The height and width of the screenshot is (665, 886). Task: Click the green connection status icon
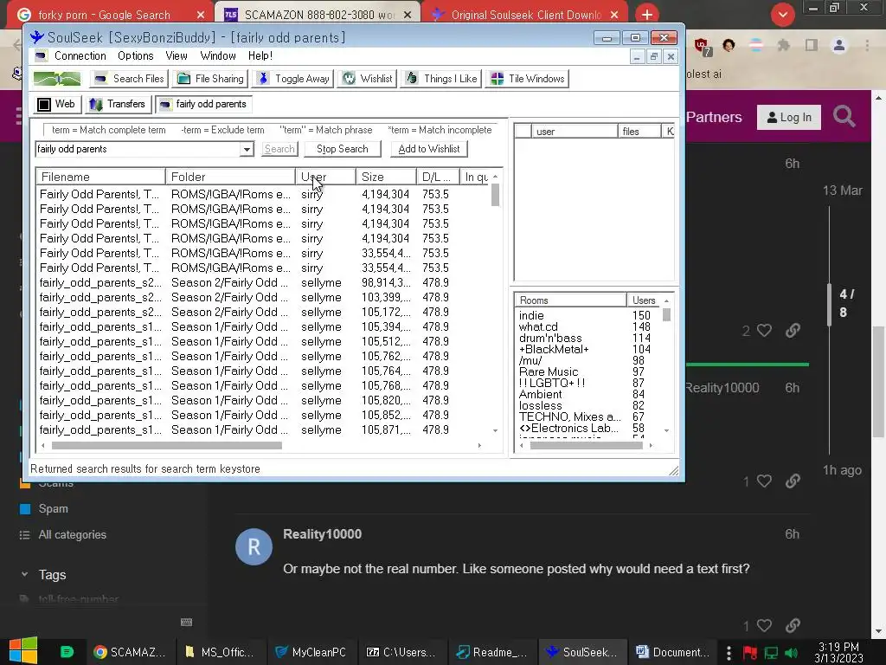point(57,79)
